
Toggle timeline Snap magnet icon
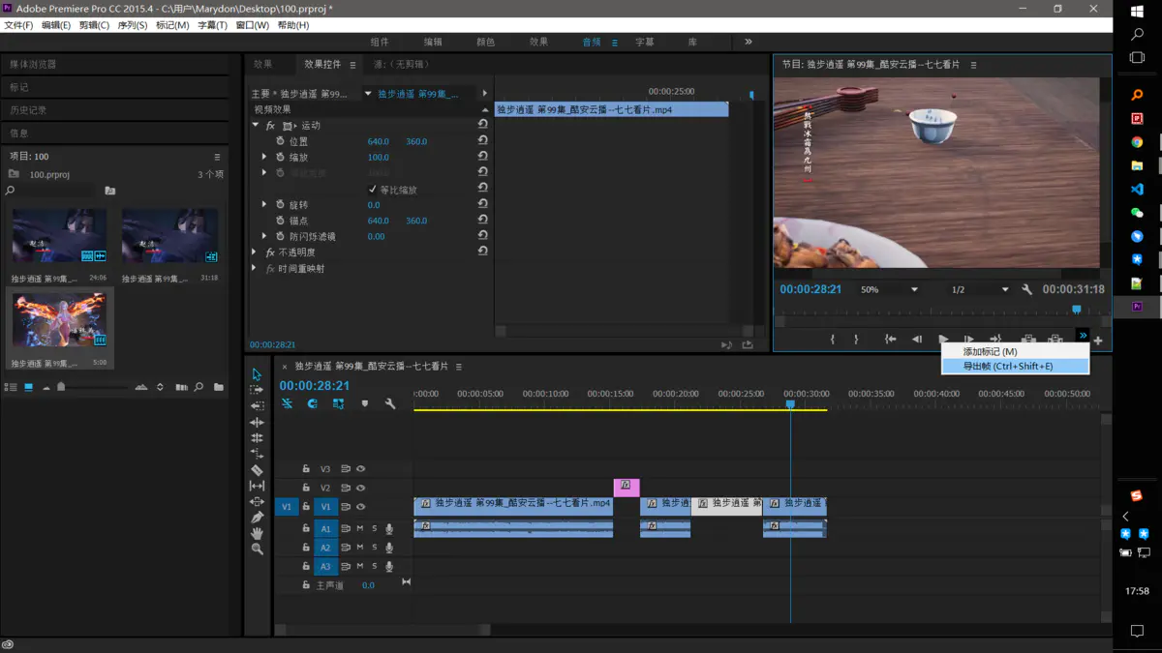[x=313, y=403]
